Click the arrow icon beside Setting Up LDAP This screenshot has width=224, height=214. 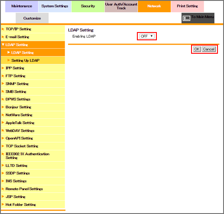click(x=9, y=60)
